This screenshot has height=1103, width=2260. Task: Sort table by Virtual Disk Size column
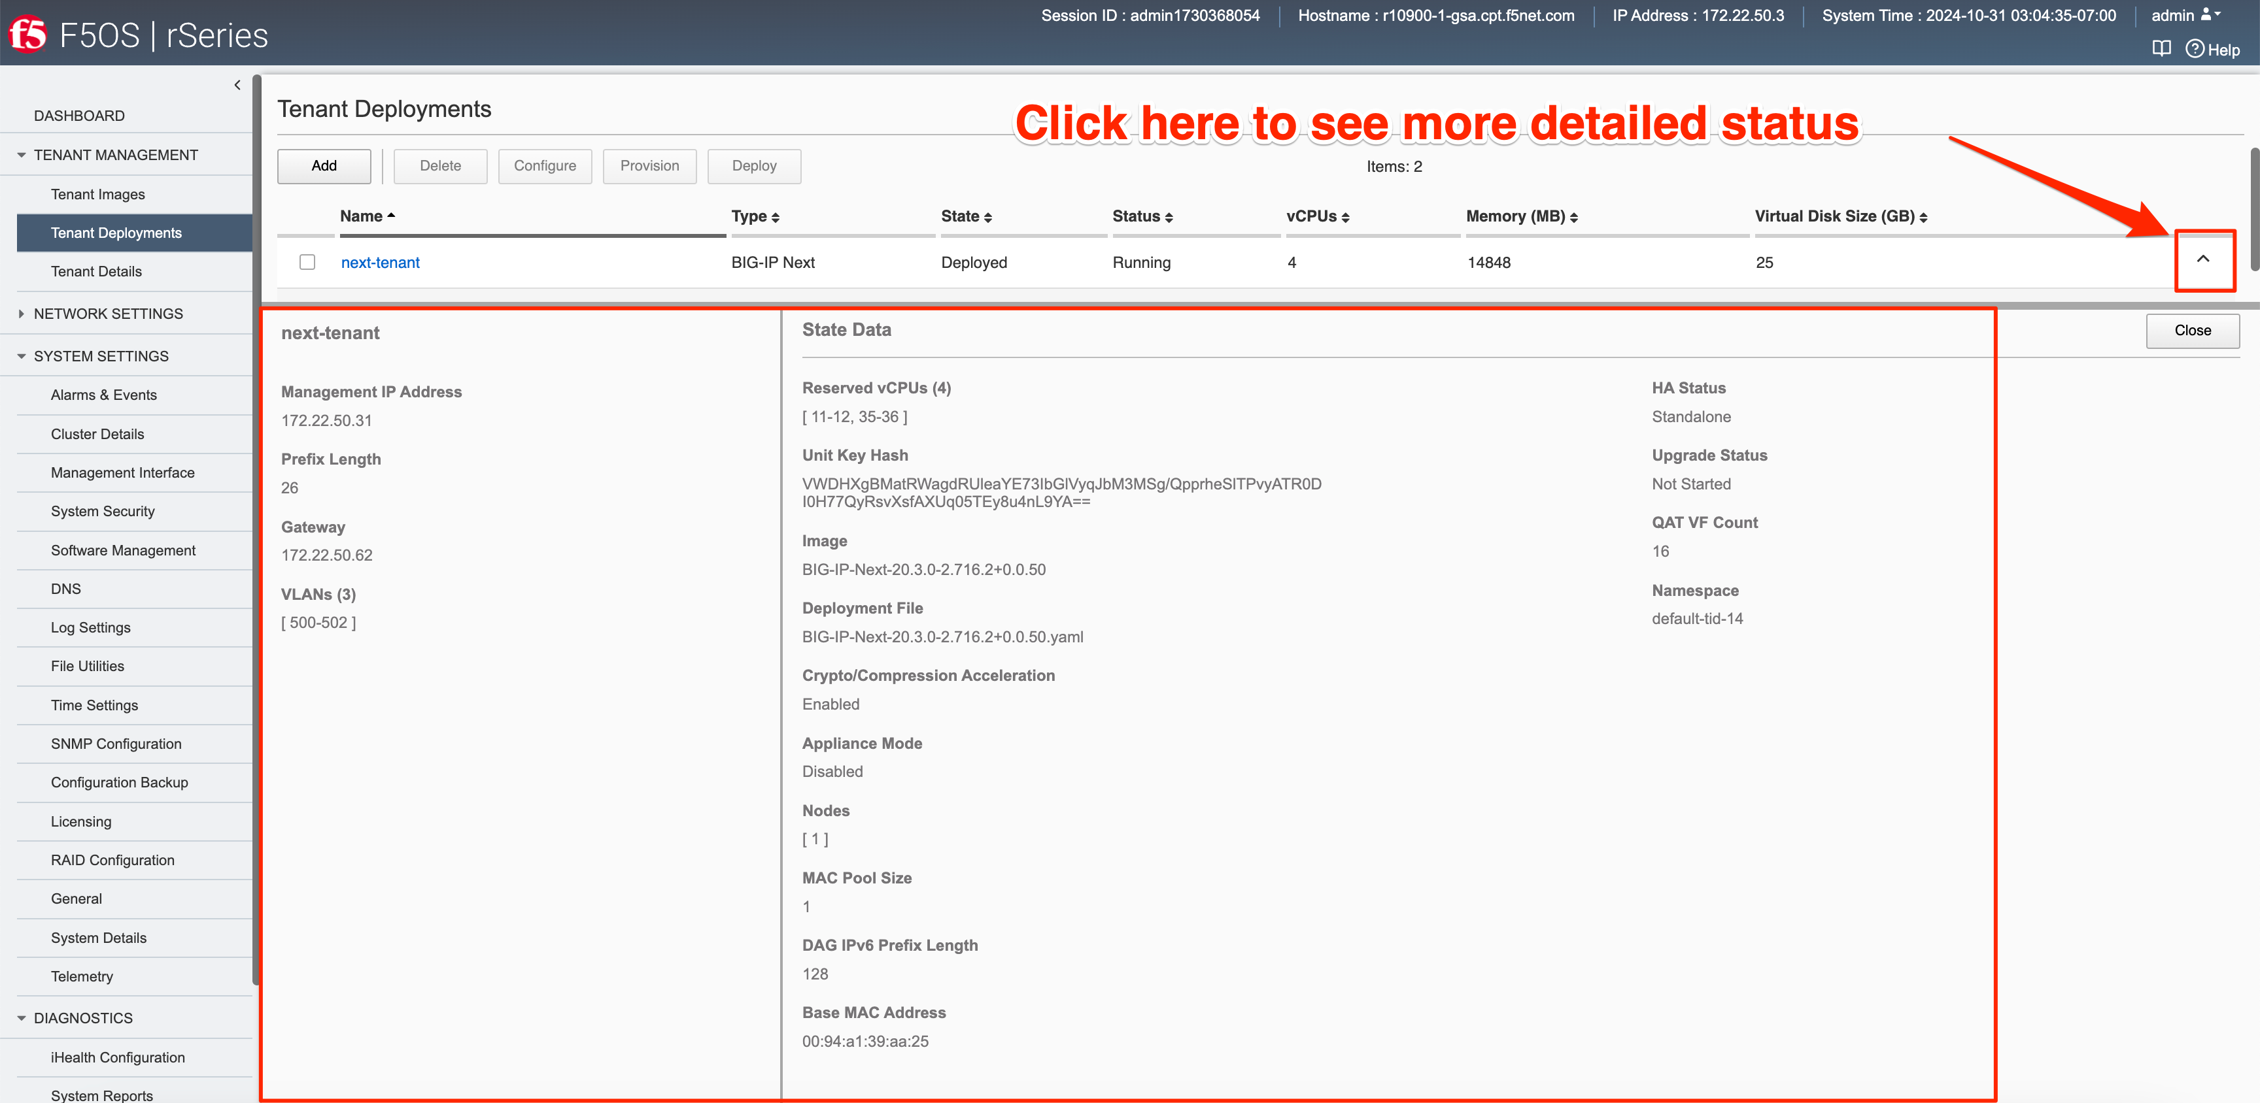pos(1841,216)
